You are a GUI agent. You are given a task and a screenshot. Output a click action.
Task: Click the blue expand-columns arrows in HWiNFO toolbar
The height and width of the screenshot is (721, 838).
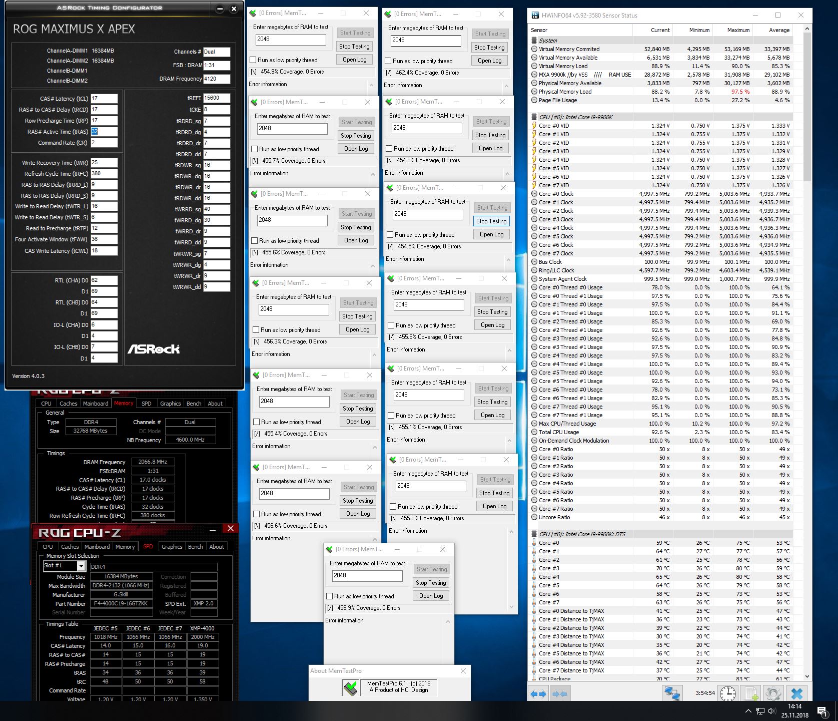point(538,694)
